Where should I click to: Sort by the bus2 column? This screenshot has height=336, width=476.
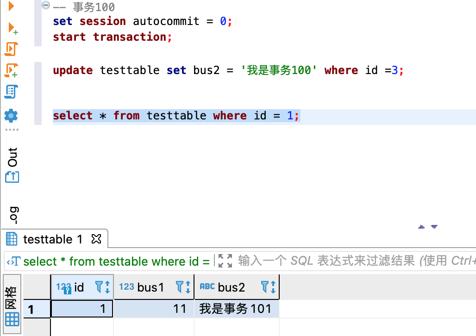[x=273, y=287]
